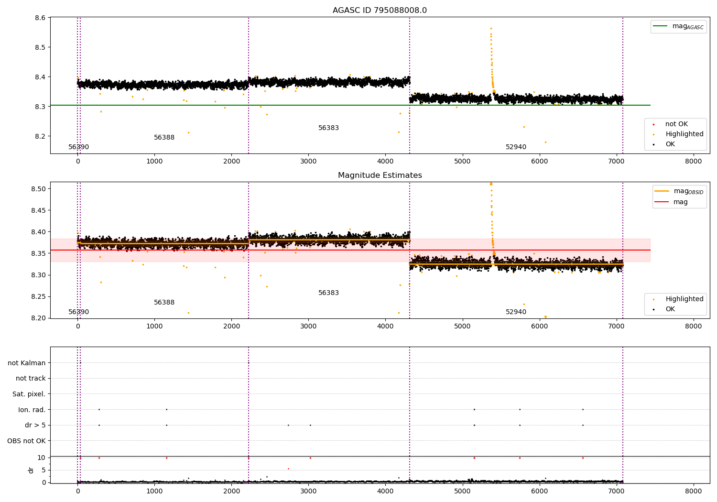Click the 'not track' y-axis label

31,378
